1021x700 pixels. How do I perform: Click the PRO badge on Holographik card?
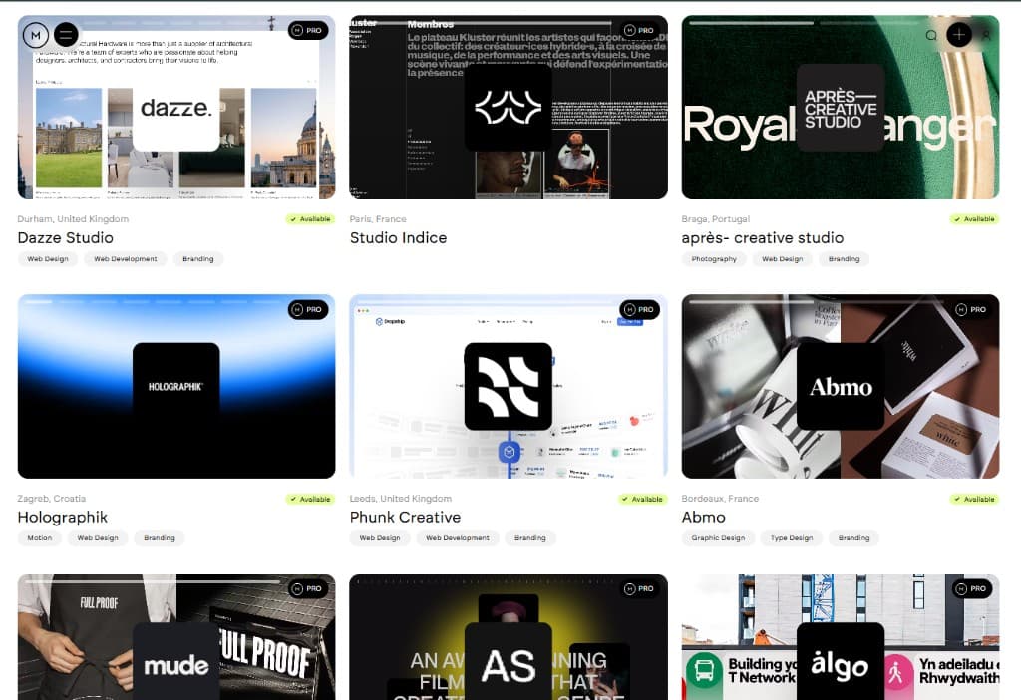point(308,310)
